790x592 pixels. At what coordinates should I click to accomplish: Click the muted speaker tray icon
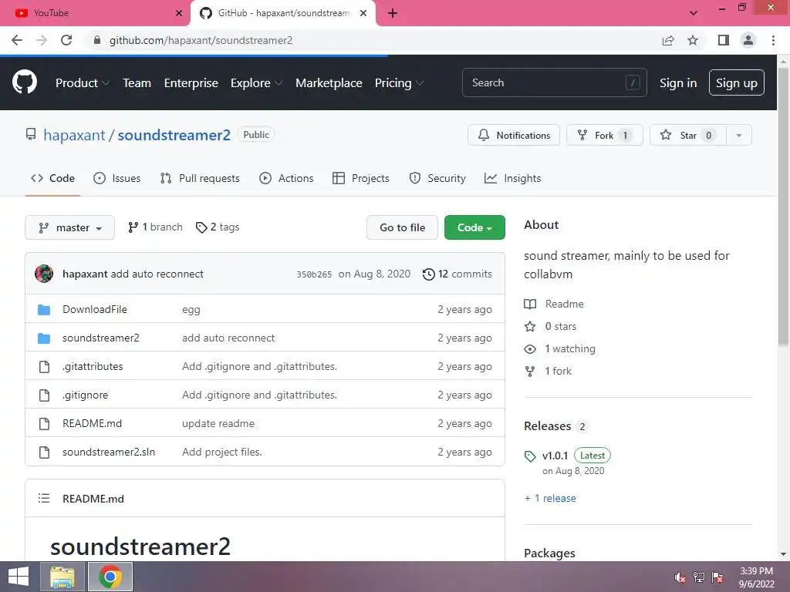[x=680, y=577]
